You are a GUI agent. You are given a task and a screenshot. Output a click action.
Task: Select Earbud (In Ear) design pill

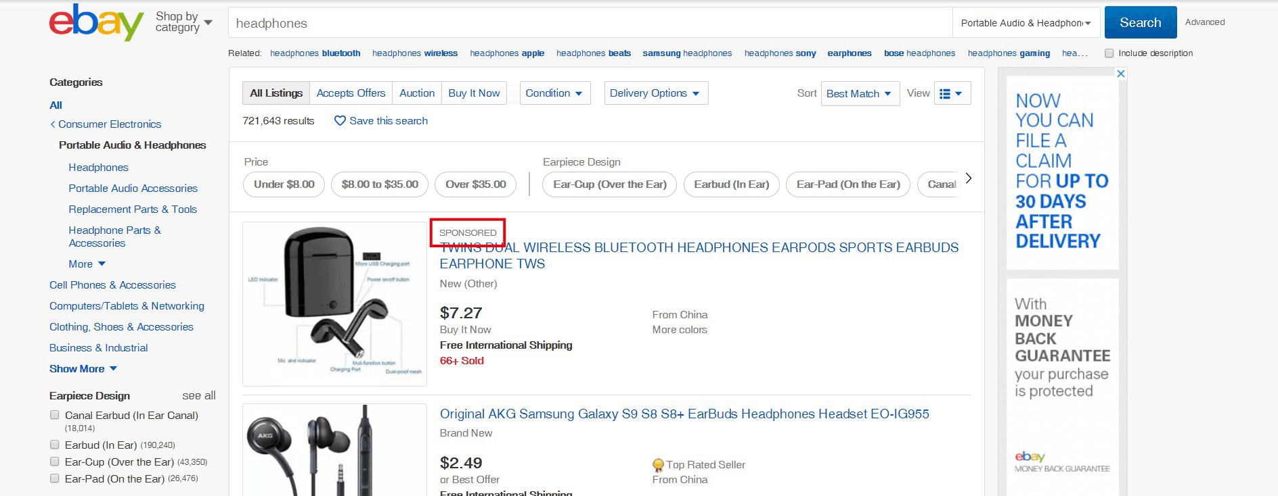(732, 184)
